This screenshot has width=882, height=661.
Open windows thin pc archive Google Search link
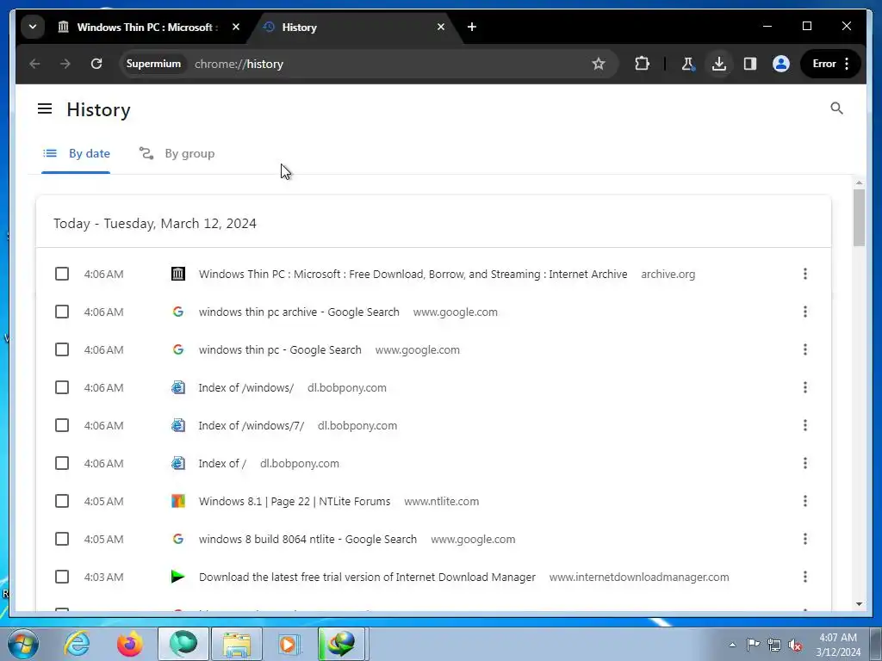tap(299, 312)
